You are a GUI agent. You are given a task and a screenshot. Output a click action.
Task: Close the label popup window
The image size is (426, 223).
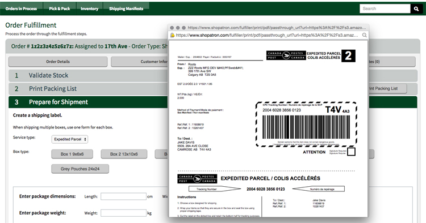tap(172, 28)
